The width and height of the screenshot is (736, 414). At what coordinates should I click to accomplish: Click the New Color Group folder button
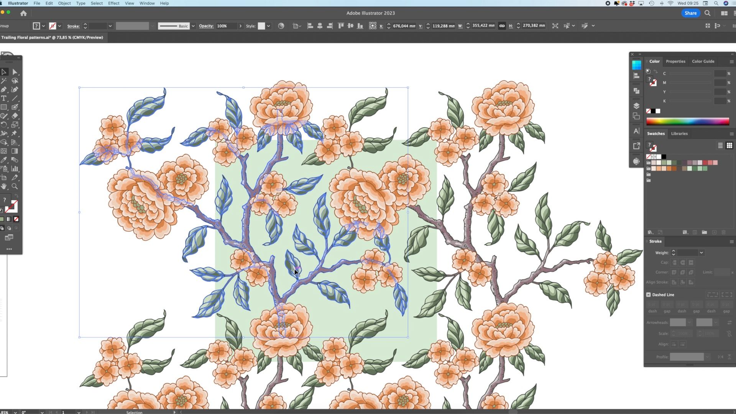tap(704, 232)
